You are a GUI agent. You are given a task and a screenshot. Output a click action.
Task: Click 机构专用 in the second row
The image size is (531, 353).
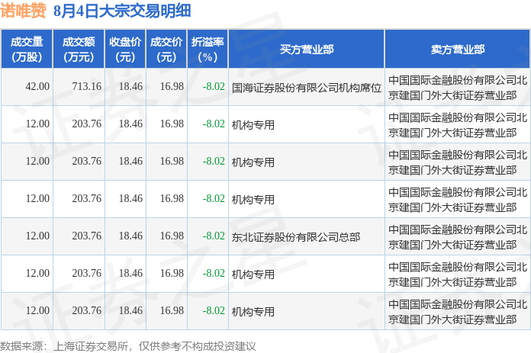(x=253, y=125)
